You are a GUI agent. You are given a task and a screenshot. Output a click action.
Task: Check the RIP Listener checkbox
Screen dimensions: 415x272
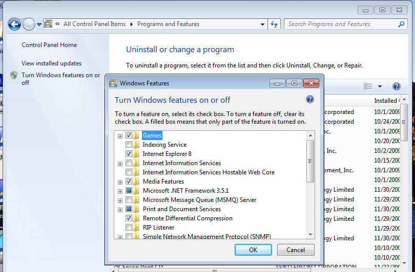pyautogui.click(x=129, y=228)
